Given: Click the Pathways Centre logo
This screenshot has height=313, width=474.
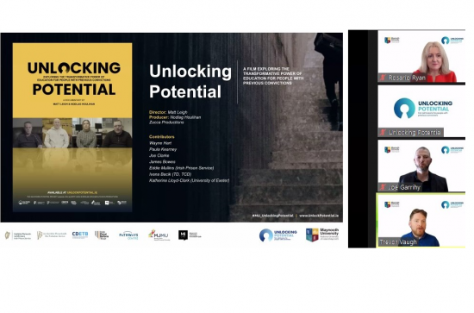Looking at the screenshot, I should coord(128,235).
